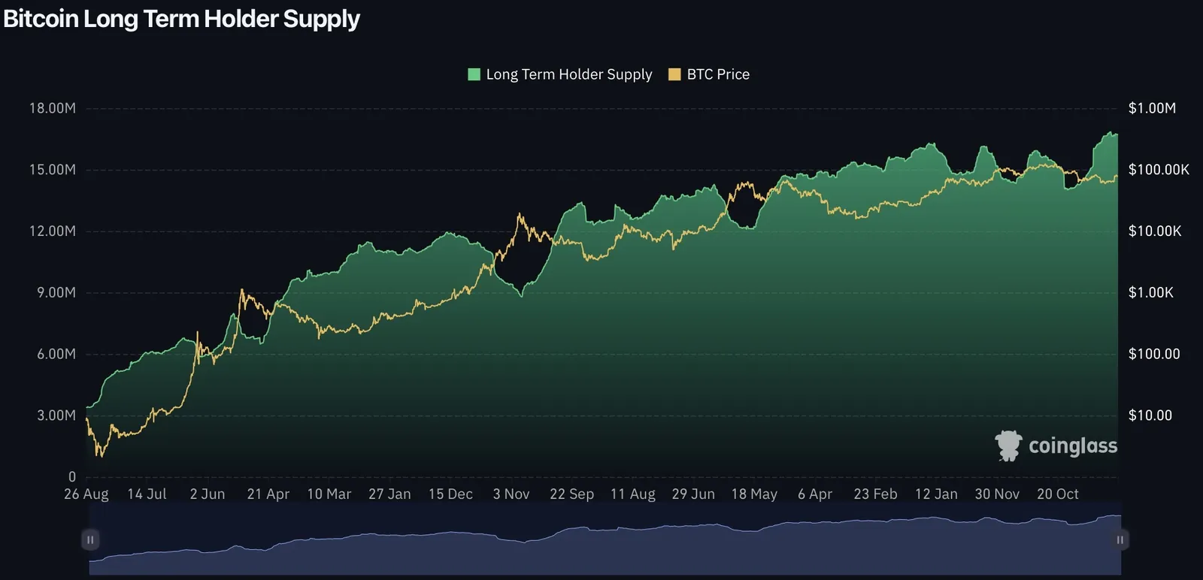Click the $100.00K price axis label
Screen dimensions: 1203x580
click(x=1159, y=170)
